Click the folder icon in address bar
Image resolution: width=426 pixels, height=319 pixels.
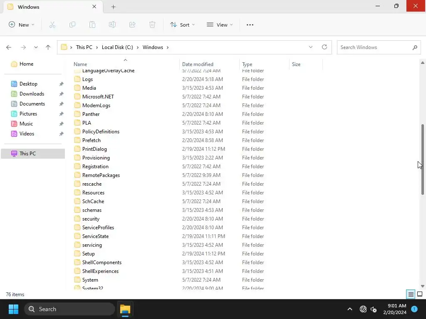pyautogui.click(x=64, y=47)
